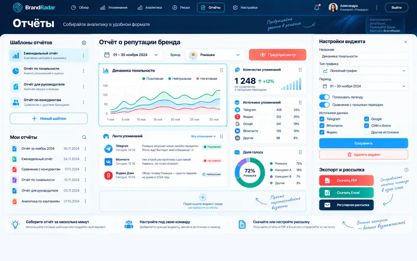The width and height of the screenshot is (417, 261).
Task: Go to Обзор nav item
Action: click(80, 7)
